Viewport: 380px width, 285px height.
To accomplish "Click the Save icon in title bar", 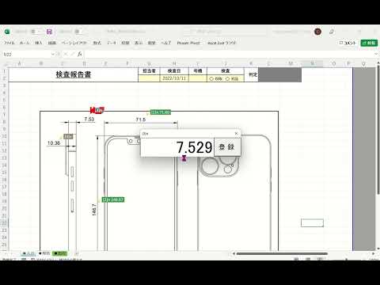I will (49, 32).
